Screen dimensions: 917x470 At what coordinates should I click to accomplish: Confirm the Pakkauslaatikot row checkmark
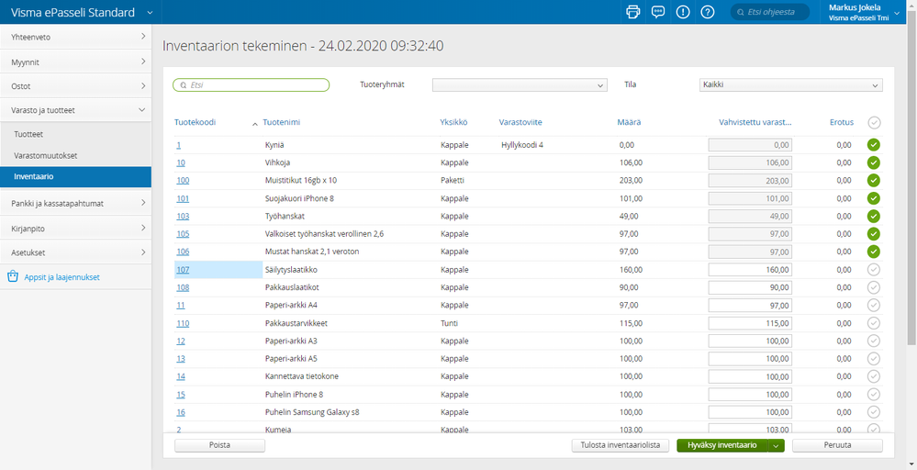pyautogui.click(x=874, y=287)
